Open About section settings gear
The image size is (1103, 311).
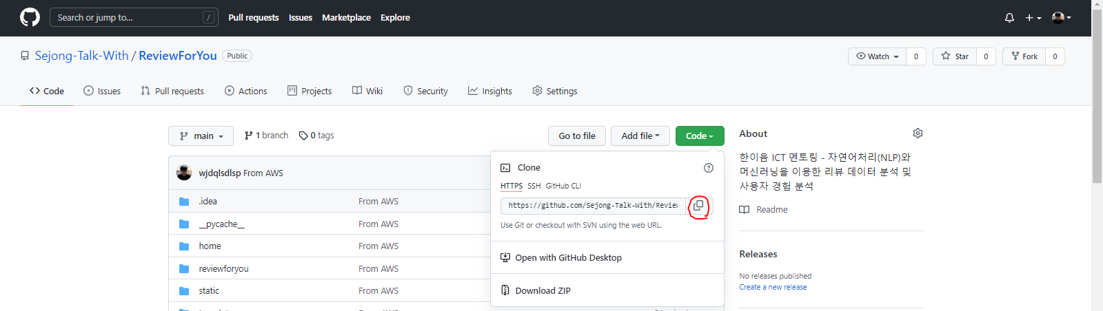(918, 133)
